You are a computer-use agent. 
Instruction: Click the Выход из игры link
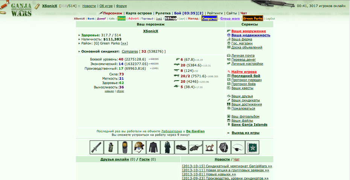pos(245,133)
